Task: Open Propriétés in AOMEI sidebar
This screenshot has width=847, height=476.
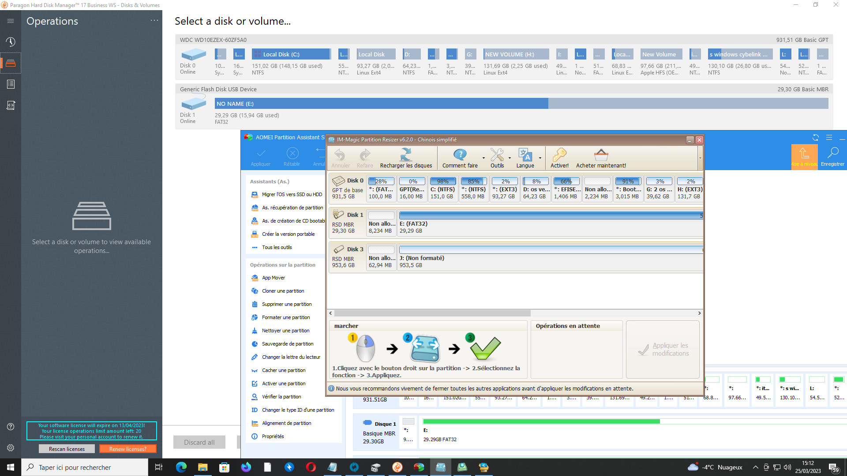Action: (267, 436)
